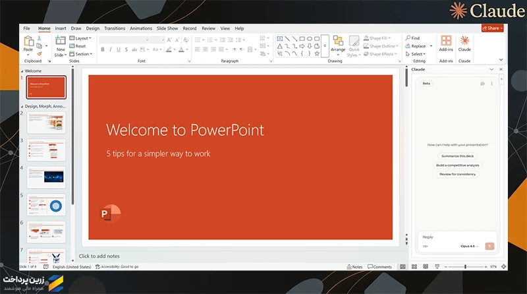Image resolution: width=527 pixels, height=294 pixels.
Task: Open the File menu
Action: (x=26, y=28)
